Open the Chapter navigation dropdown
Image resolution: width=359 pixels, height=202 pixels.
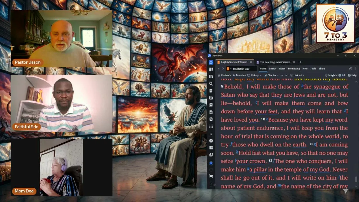[x=271, y=75]
